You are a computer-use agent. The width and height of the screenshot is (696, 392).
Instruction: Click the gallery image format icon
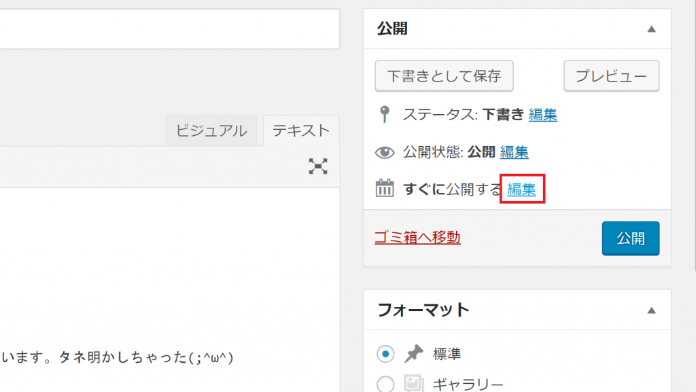tap(414, 384)
